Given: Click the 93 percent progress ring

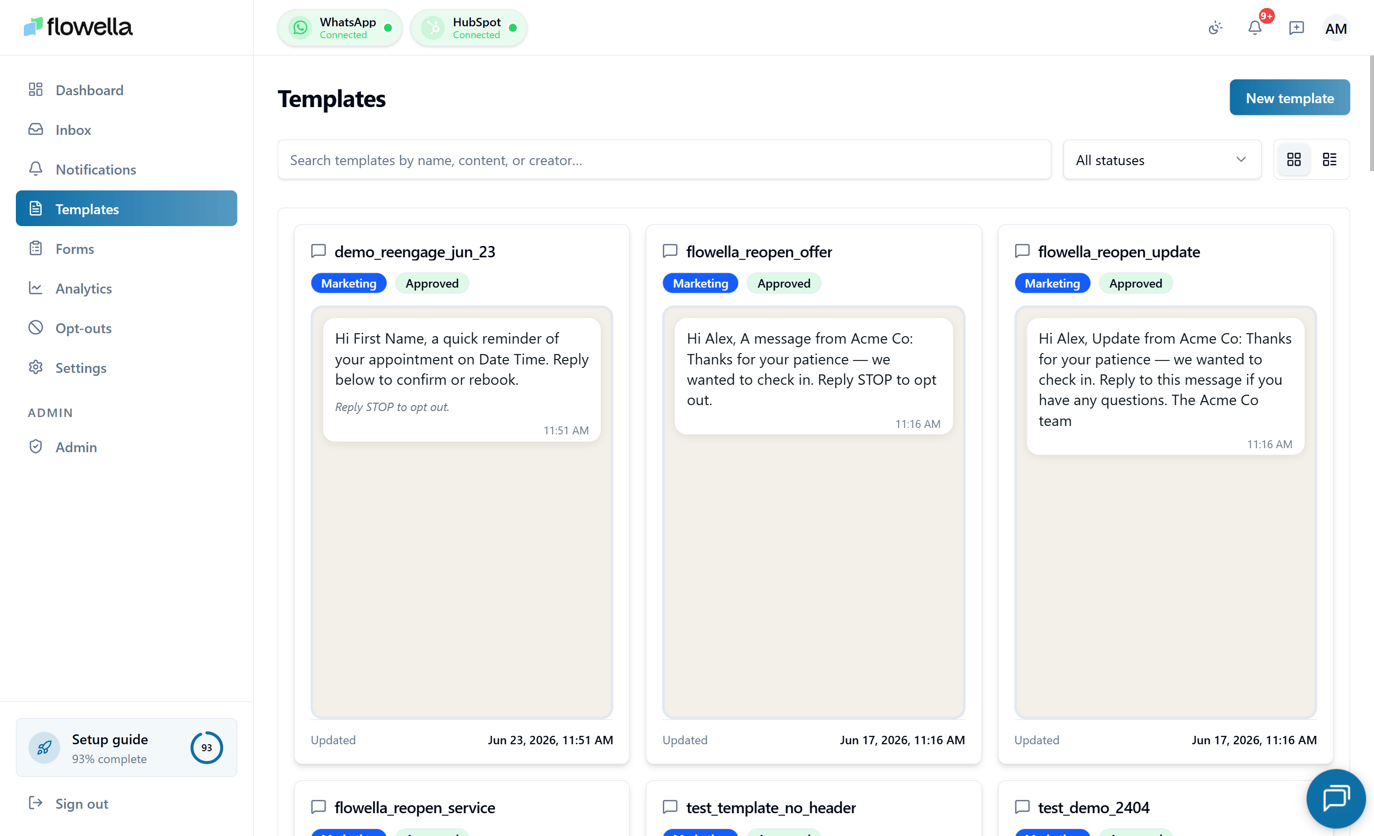Looking at the screenshot, I should [x=206, y=747].
